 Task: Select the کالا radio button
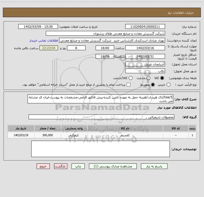pyautogui.click(x=162, y=78)
